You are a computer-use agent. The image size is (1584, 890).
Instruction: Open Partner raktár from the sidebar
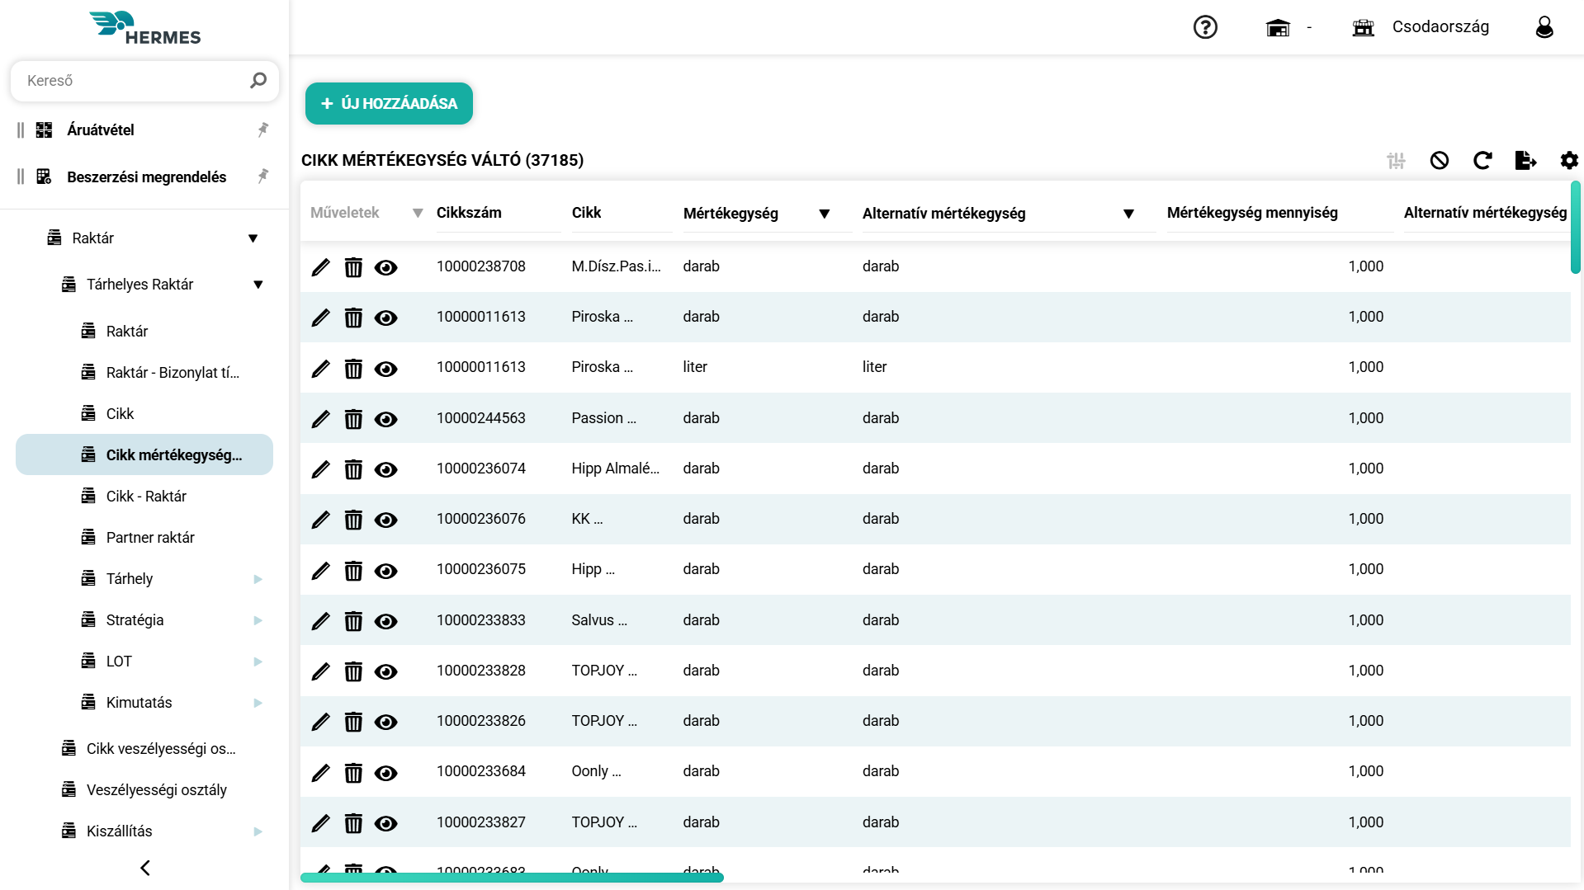tap(150, 537)
